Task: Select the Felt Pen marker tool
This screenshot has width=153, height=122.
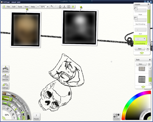Action: (x=18, y=105)
